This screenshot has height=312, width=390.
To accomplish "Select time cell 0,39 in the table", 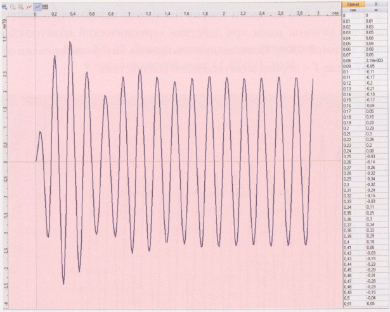I will 354,236.
